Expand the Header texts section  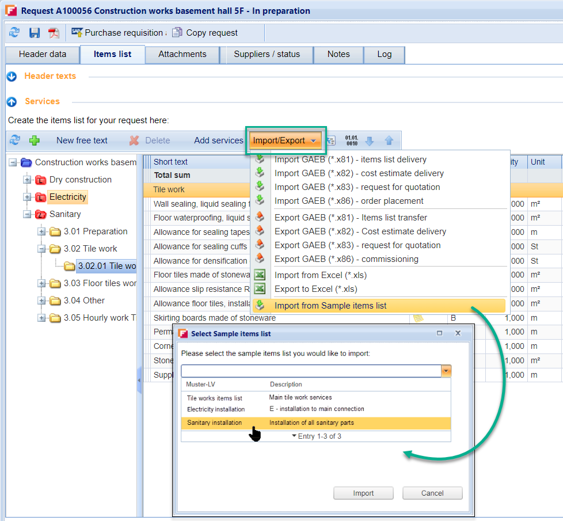pyautogui.click(x=12, y=76)
